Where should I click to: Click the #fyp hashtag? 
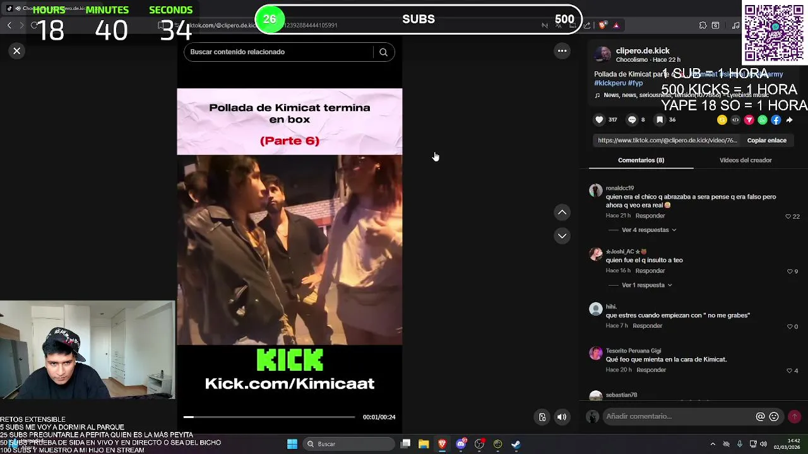(x=635, y=83)
